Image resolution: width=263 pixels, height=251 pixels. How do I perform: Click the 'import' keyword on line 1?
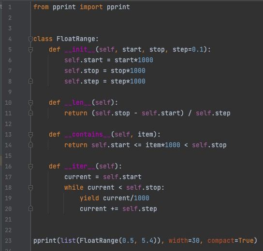click(x=91, y=7)
